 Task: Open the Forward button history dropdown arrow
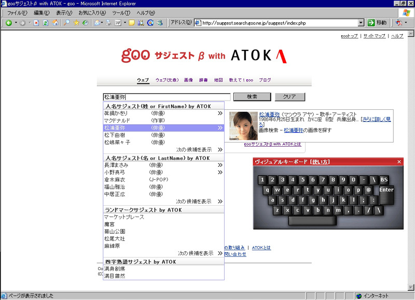(30, 23)
